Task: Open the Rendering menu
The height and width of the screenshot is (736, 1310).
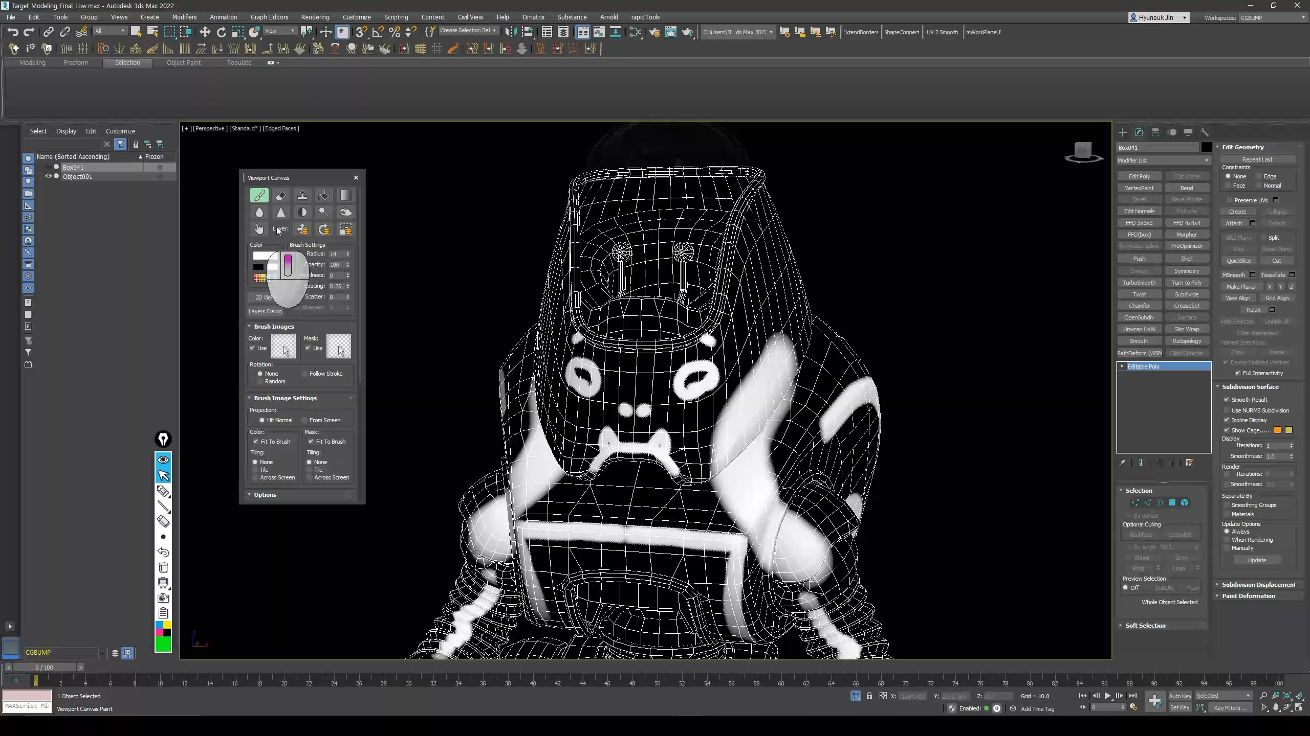Action: click(x=315, y=17)
